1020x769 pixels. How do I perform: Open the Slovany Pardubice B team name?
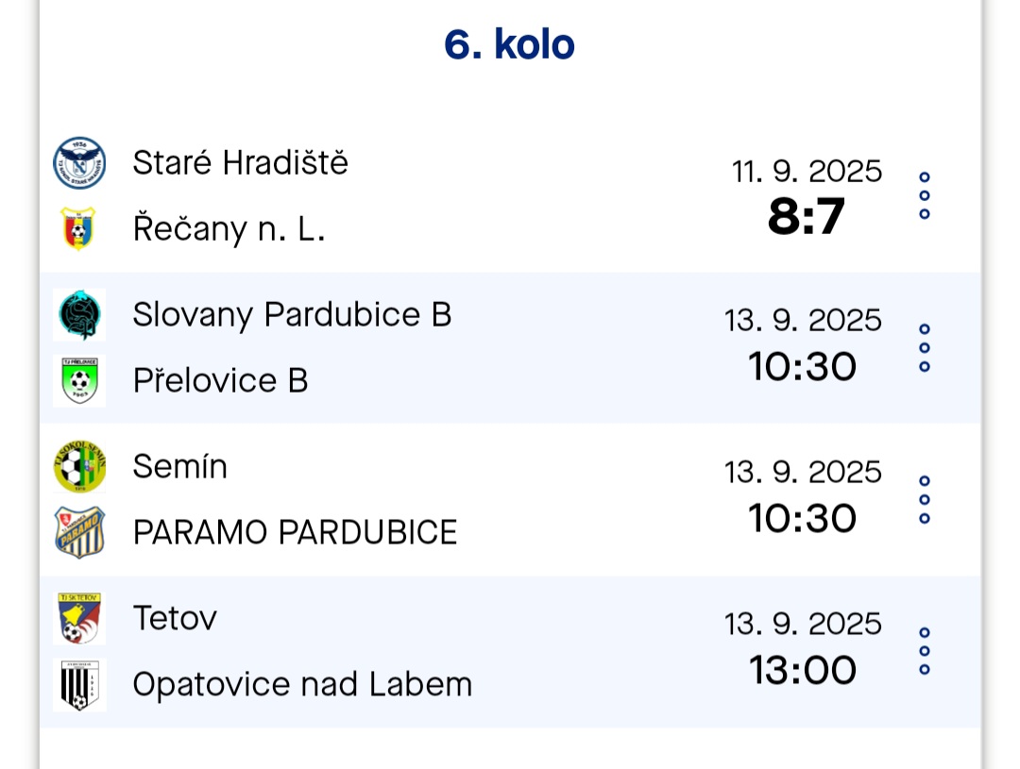click(292, 314)
